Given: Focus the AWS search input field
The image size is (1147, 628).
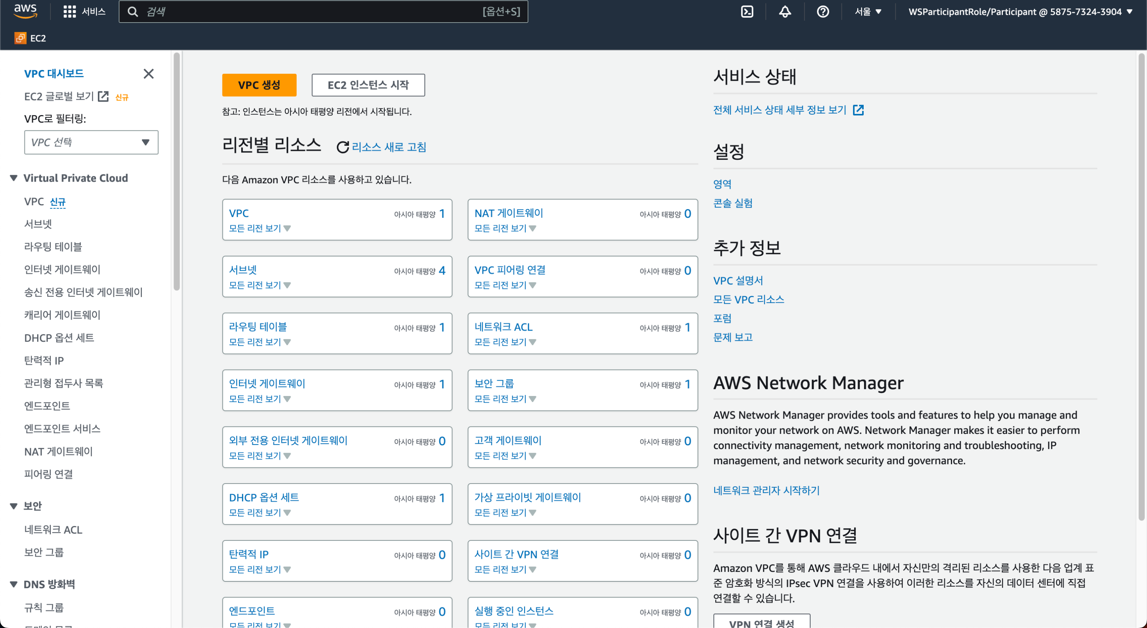Looking at the screenshot, I should click(x=323, y=11).
